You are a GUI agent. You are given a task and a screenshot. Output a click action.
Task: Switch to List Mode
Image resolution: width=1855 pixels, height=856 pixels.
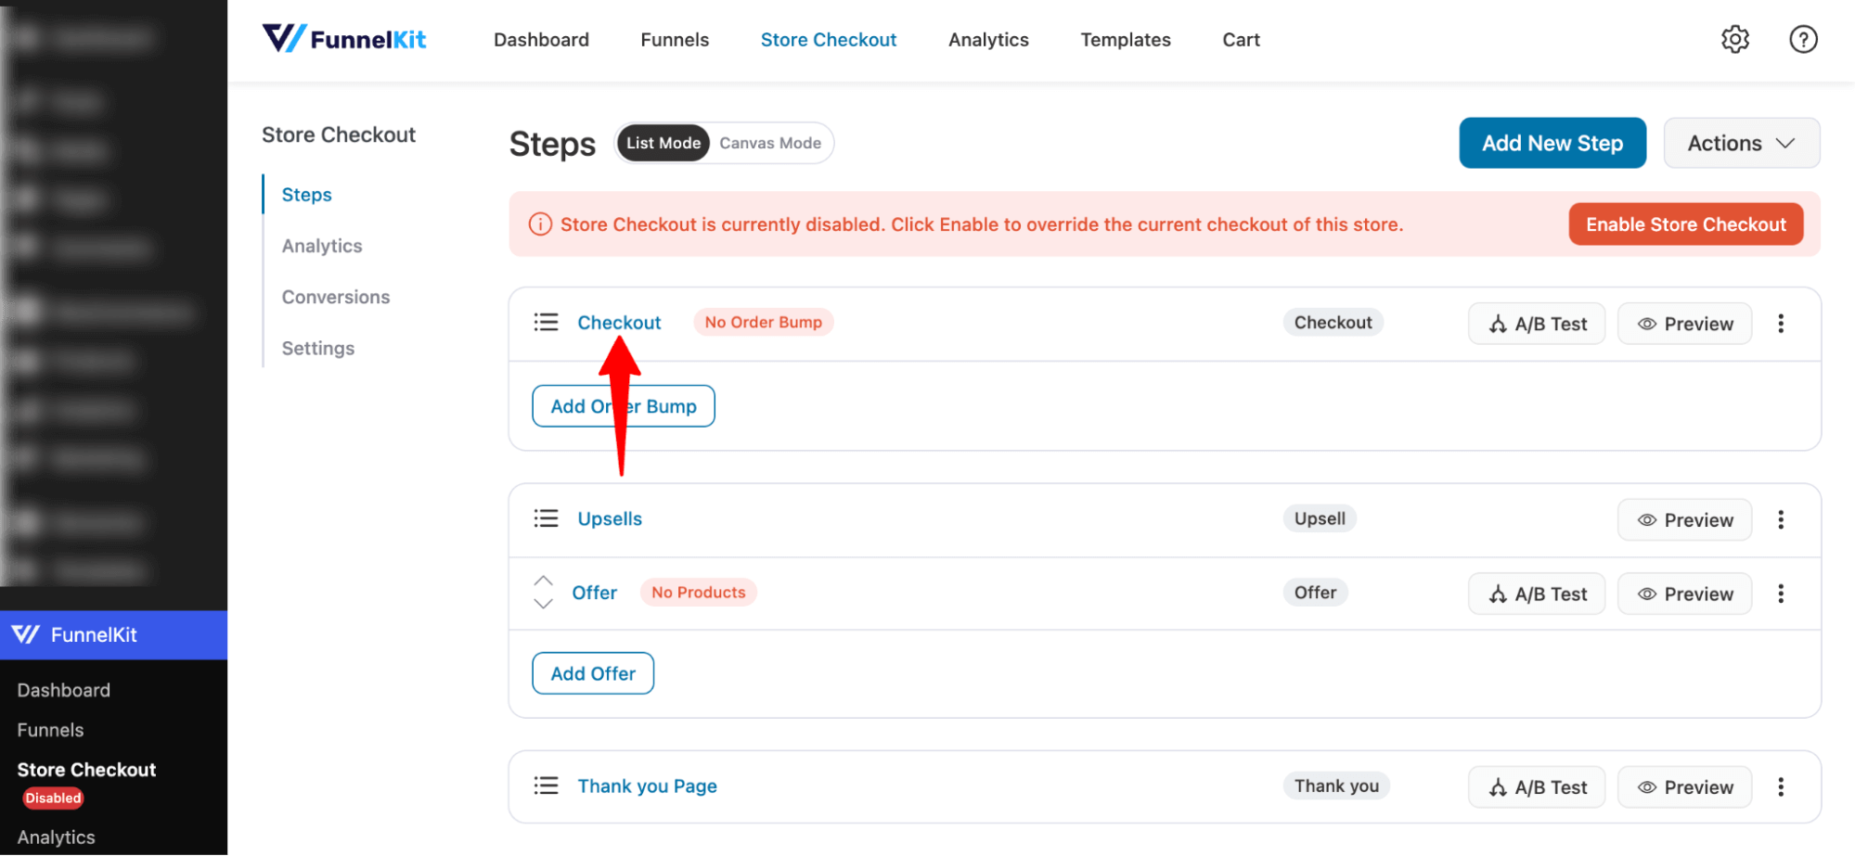663,143
